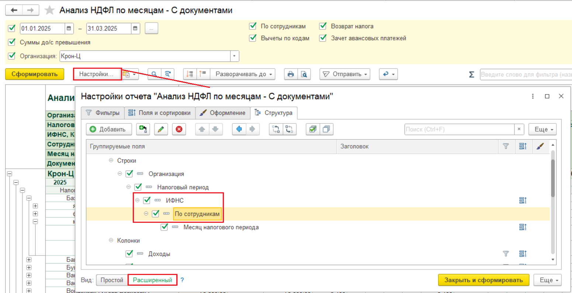
Task: Click the blue left arrow icon
Action: pyautogui.click(x=239, y=129)
